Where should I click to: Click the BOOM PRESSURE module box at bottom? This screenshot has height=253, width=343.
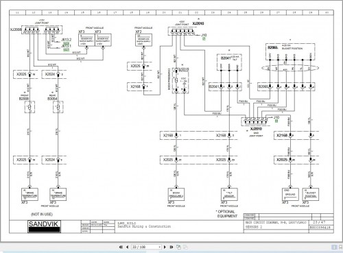pos(176,195)
